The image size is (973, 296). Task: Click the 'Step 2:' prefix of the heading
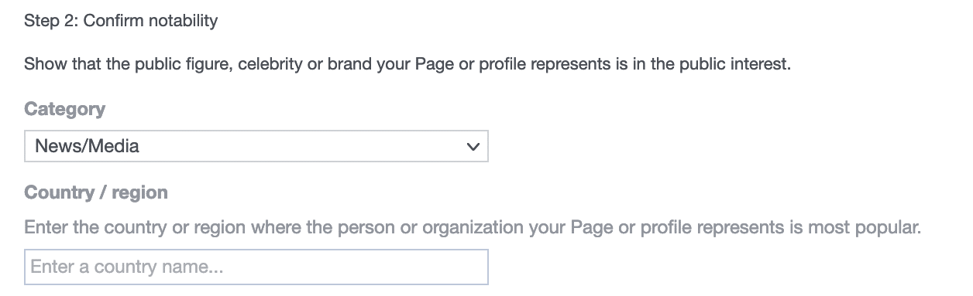[52, 21]
